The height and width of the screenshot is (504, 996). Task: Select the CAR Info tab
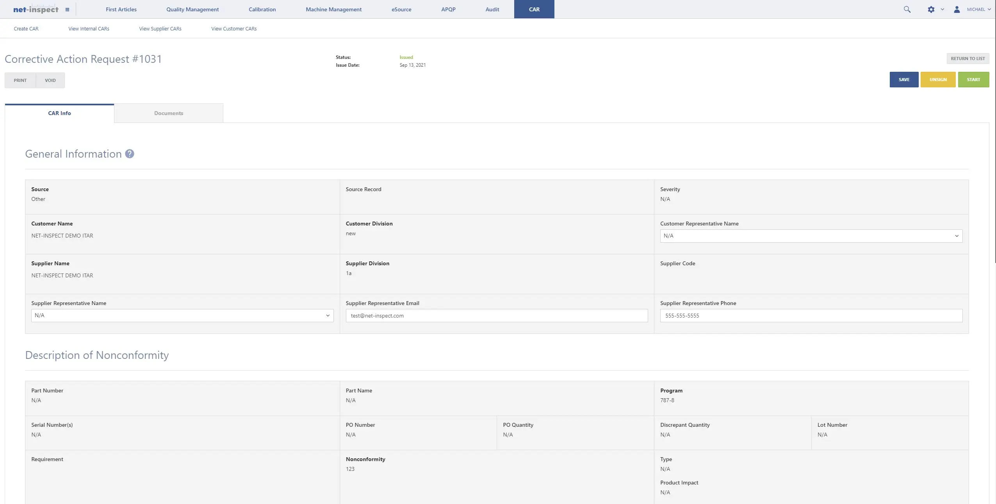59,113
